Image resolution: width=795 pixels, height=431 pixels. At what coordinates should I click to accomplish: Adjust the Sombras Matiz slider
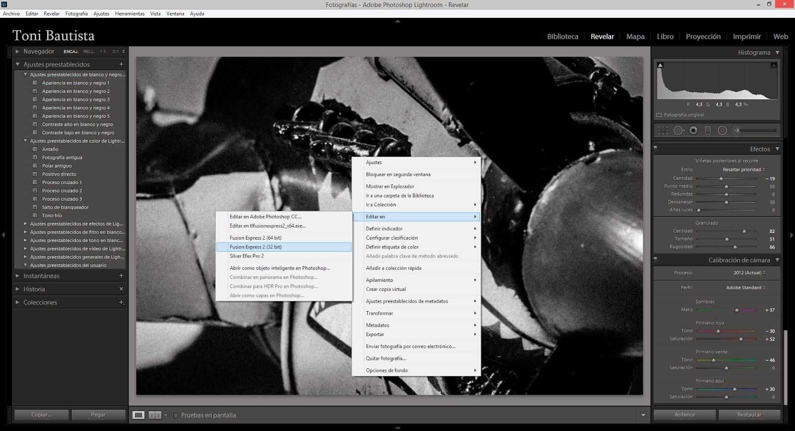click(736, 310)
